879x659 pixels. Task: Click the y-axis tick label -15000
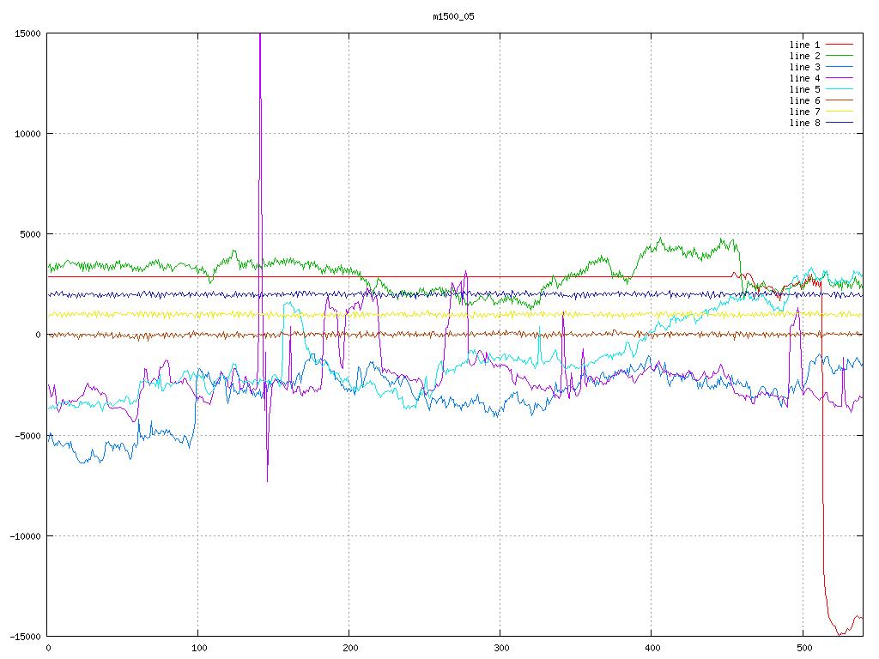point(24,636)
